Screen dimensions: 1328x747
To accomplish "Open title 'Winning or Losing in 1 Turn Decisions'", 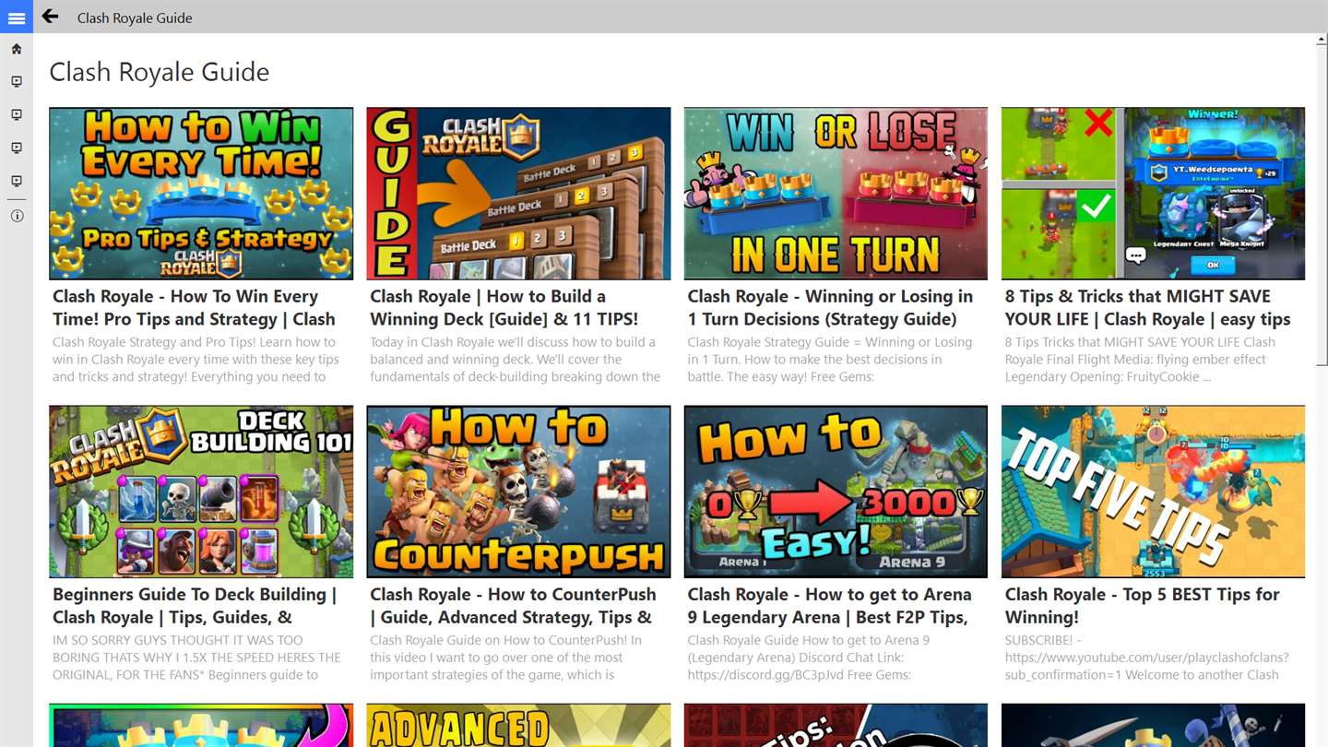I will pos(830,308).
